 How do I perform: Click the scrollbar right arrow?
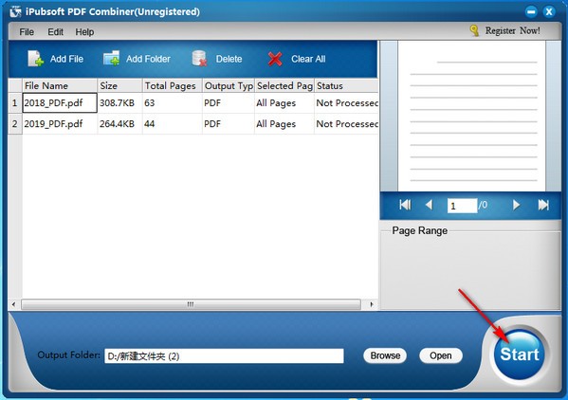point(372,304)
